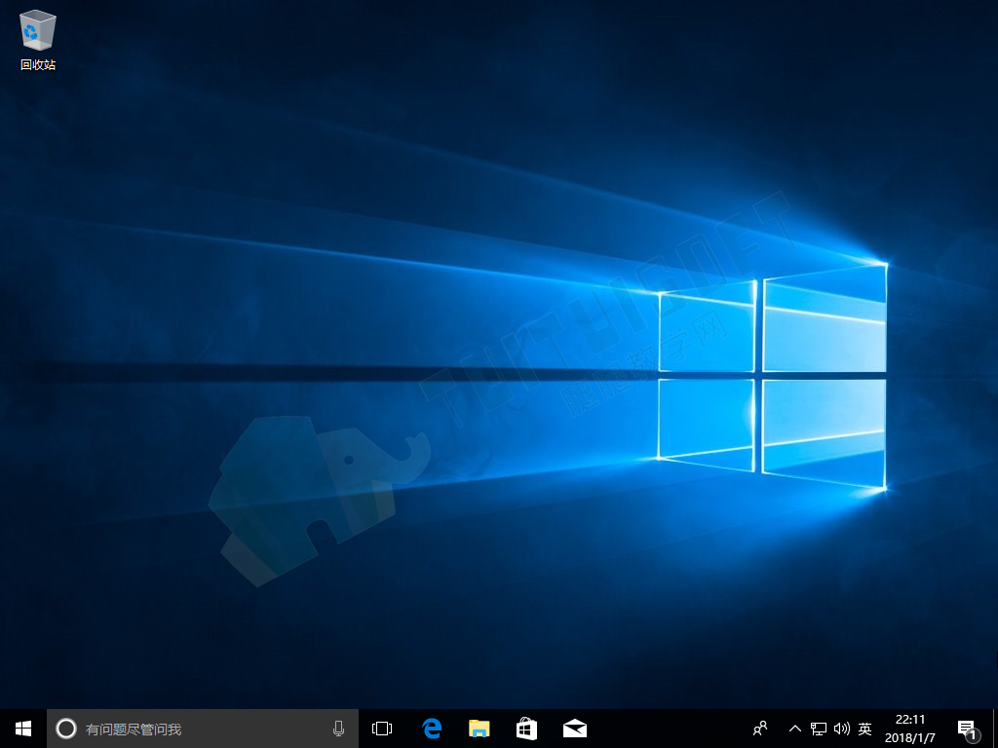This screenshot has height=748, width=998.
Task: Open the Microsoft Store taskbar icon
Action: [x=527, y=729]
